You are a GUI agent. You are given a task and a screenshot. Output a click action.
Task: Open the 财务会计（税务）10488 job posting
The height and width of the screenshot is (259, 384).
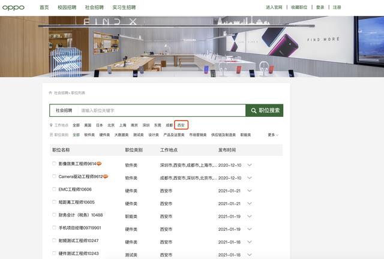(x=80, y=215)
